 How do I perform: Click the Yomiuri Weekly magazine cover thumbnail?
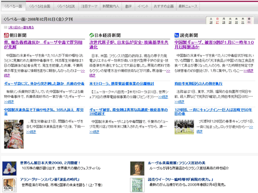click(137, 185)
